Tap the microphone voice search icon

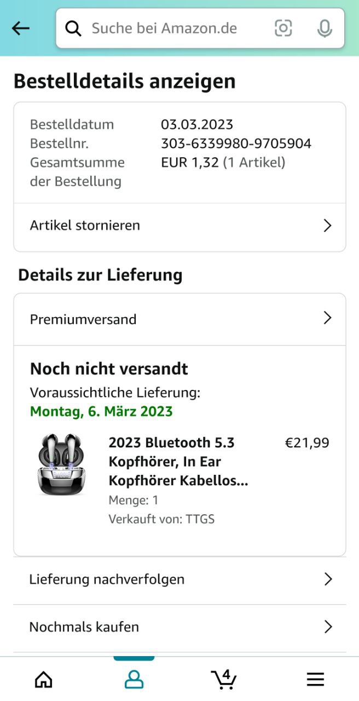325,28
